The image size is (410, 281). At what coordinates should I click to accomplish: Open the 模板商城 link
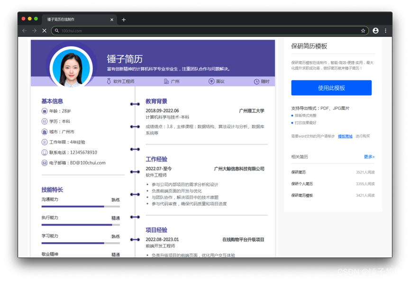(x=345, y=136)
